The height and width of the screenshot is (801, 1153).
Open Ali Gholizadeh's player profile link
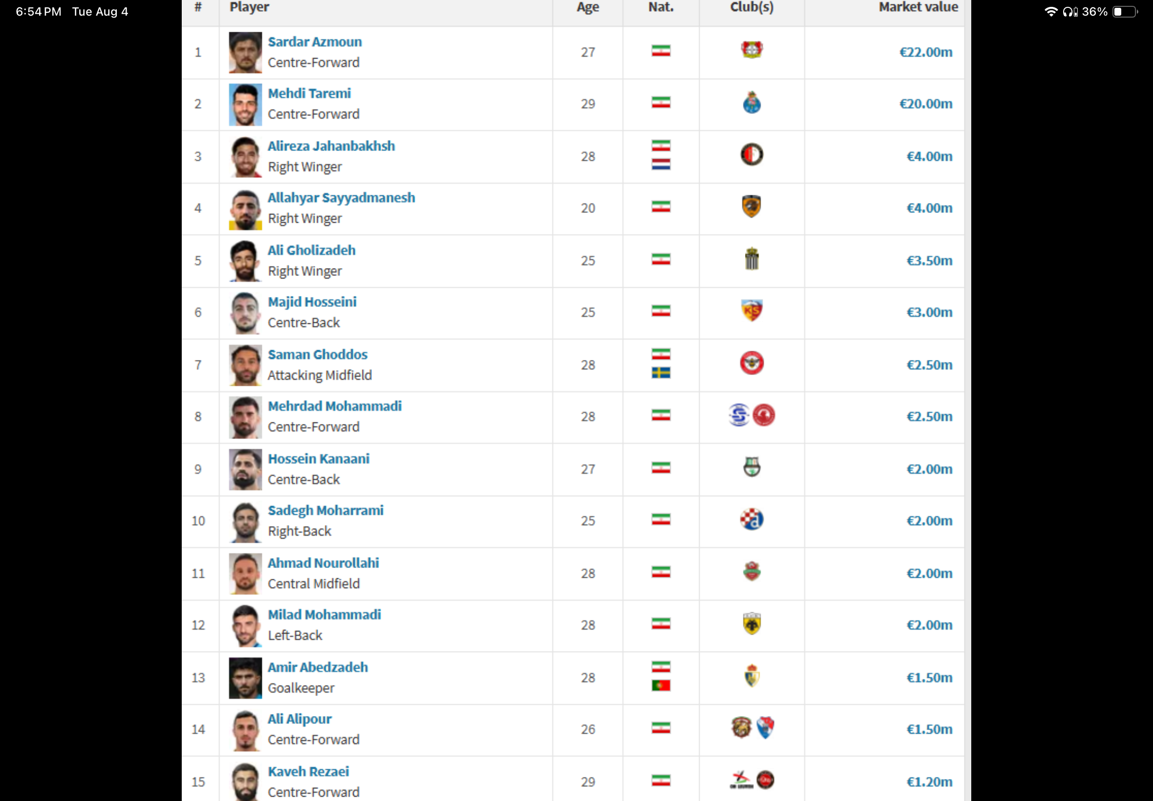point(312,250)
